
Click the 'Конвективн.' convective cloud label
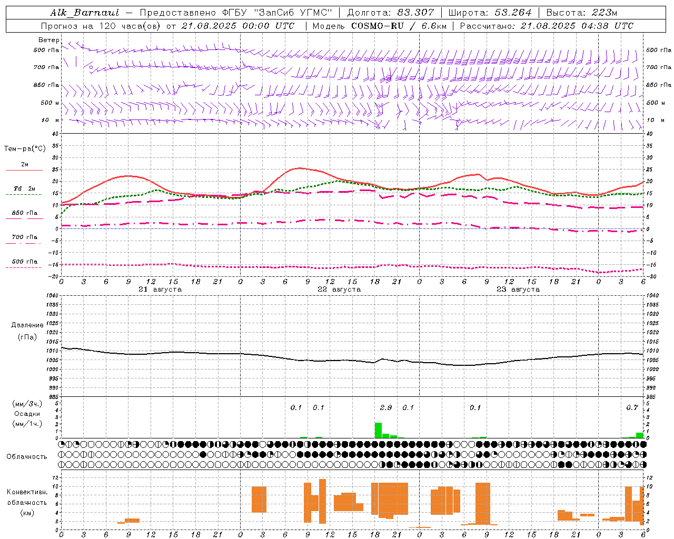[27, 492]
